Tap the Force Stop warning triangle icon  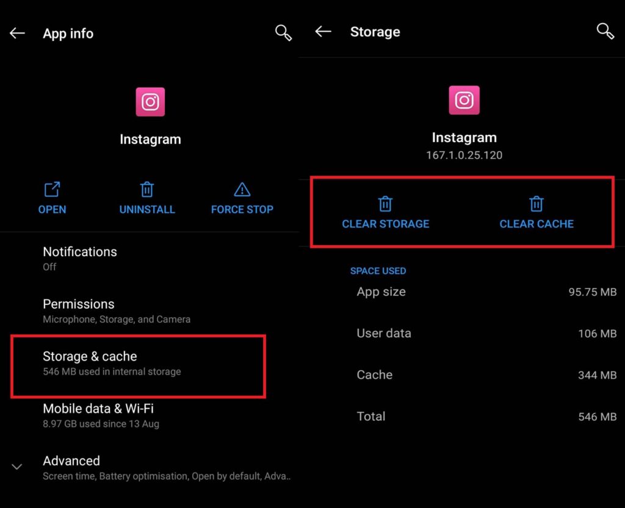click(242, 190)
